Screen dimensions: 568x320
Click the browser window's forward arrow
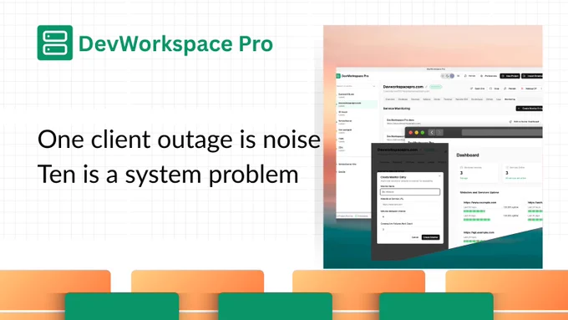pos(439,132)
